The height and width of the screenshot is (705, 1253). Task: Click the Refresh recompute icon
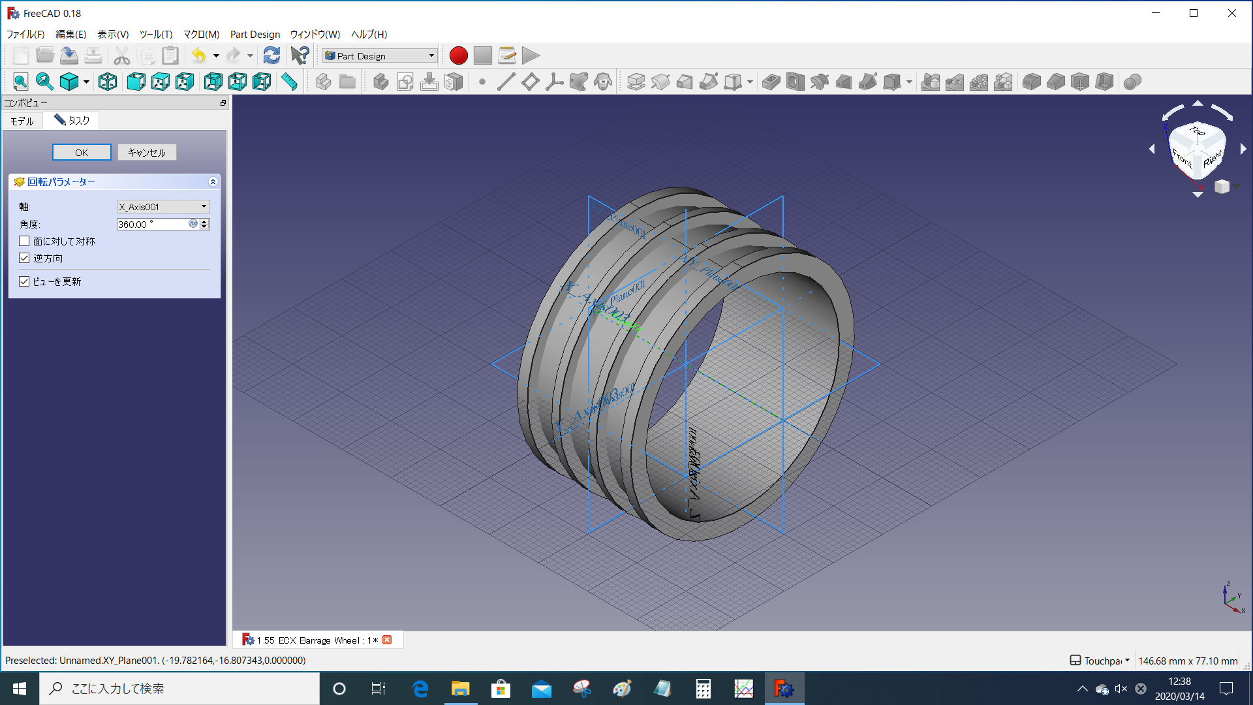[x=271, y=55]
